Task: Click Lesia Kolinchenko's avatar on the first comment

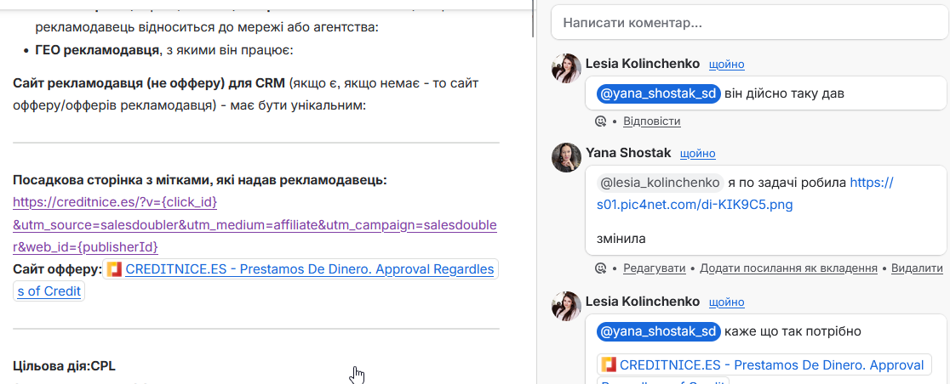Action: click(566, 68)
